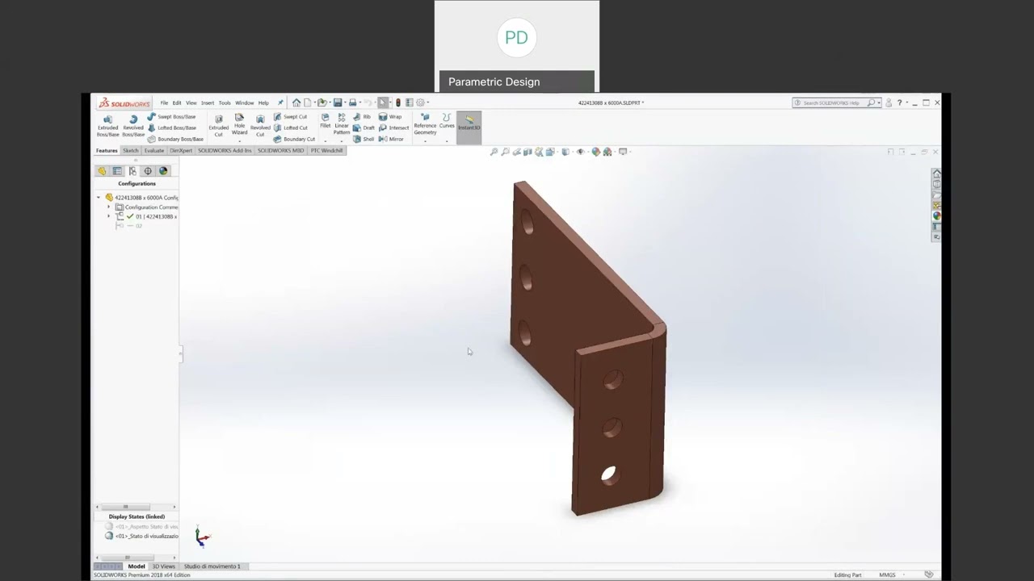The image size is (1034, 581).
Task: Click the Boundary Boss/Base tool
Action: [175, 139]
